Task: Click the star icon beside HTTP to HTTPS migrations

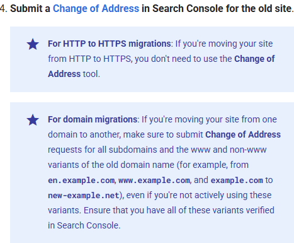Action: [33, 44]
